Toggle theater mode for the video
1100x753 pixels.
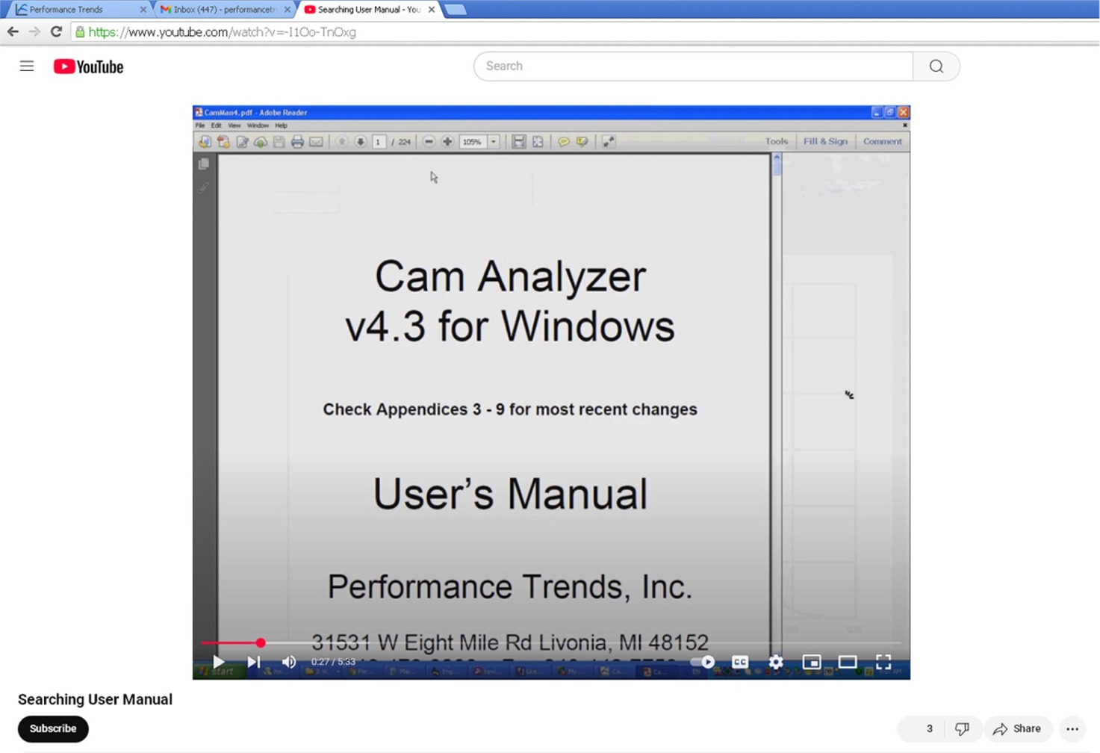(848, 662)
